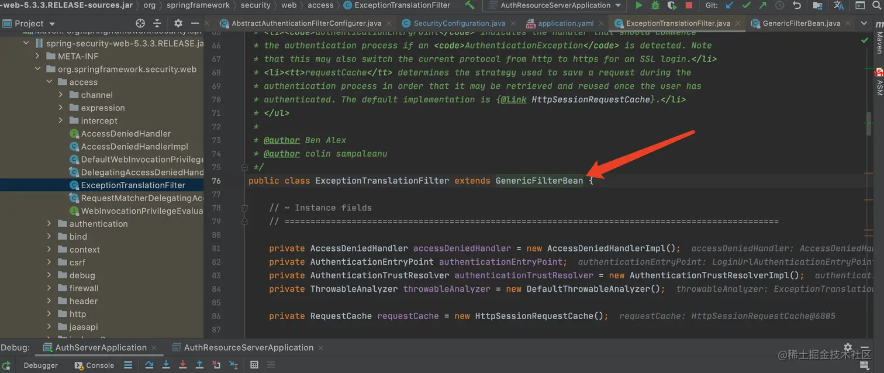Click Run to Cursor debug icon
This screenshot has height=373, width=884.
pos(233,365)
